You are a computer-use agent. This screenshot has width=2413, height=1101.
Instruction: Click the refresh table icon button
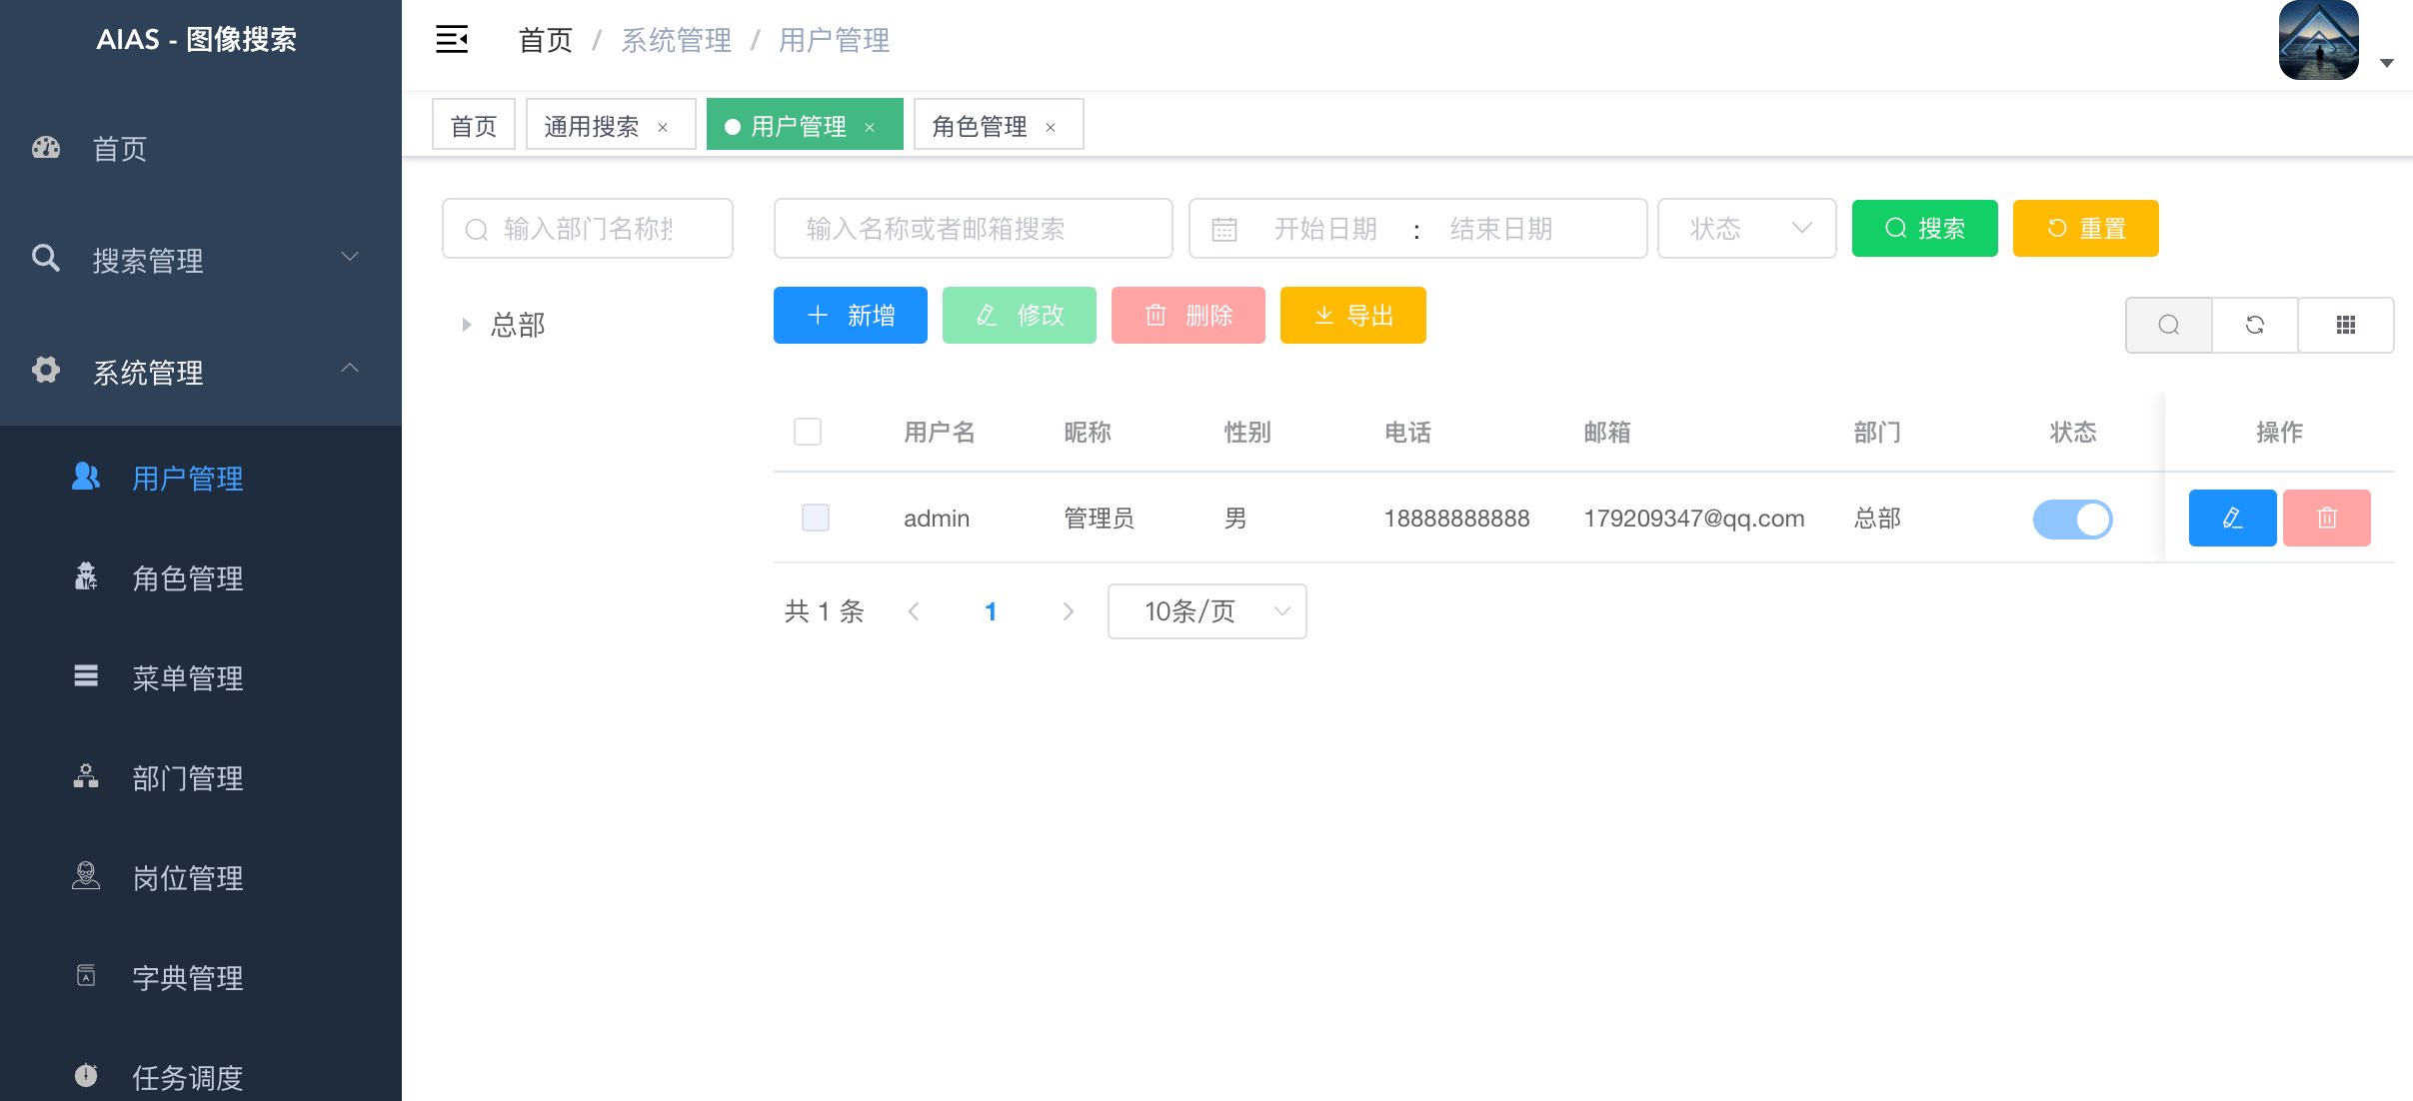click(2254, 325)
